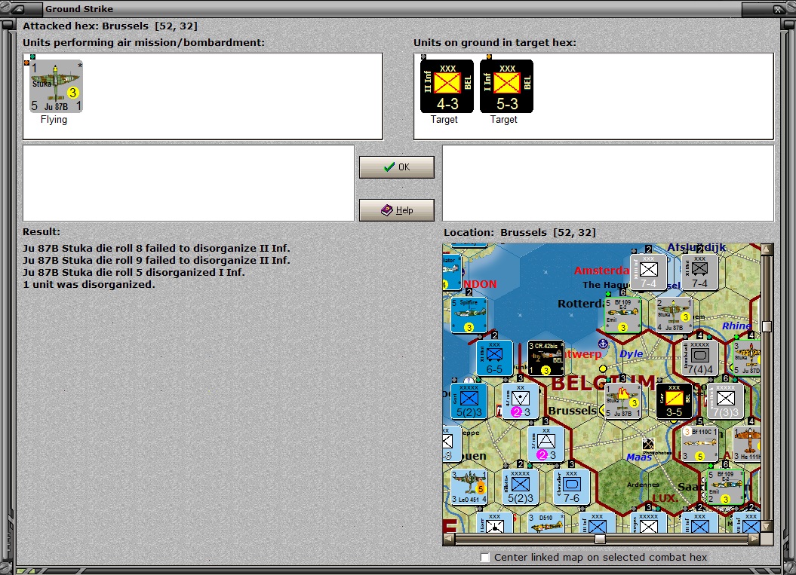Click the Stuka Ju 87B counter beside Rotterdam's Bf 109

pos(674,315)
